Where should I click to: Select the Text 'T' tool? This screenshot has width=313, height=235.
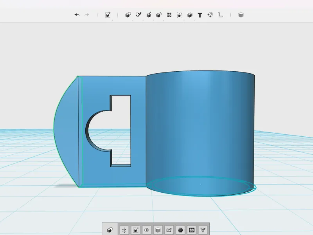200,15
